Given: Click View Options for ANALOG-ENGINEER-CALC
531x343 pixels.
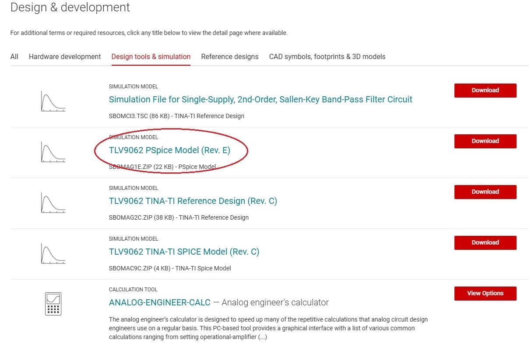Looking at the screenshot, I should (x=485, y=293).
